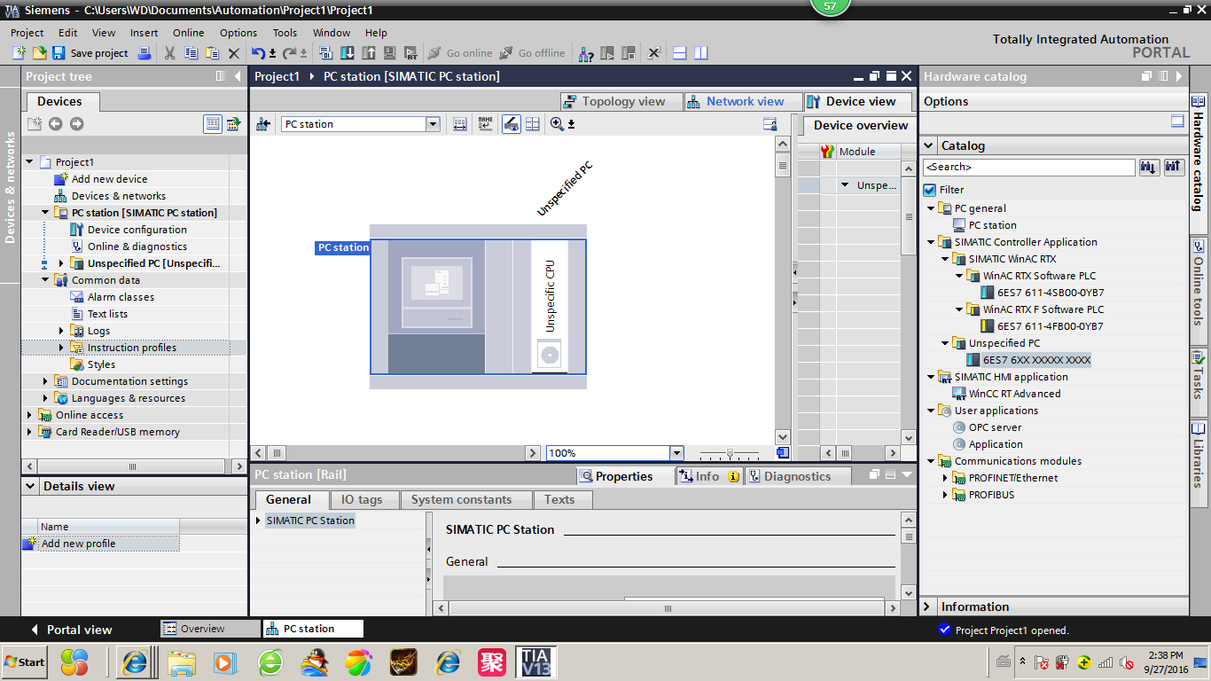This screenshot has height=681, width=1211.
Task: Search downward in the hardware catalog
Action: (x=1149, y=167)
